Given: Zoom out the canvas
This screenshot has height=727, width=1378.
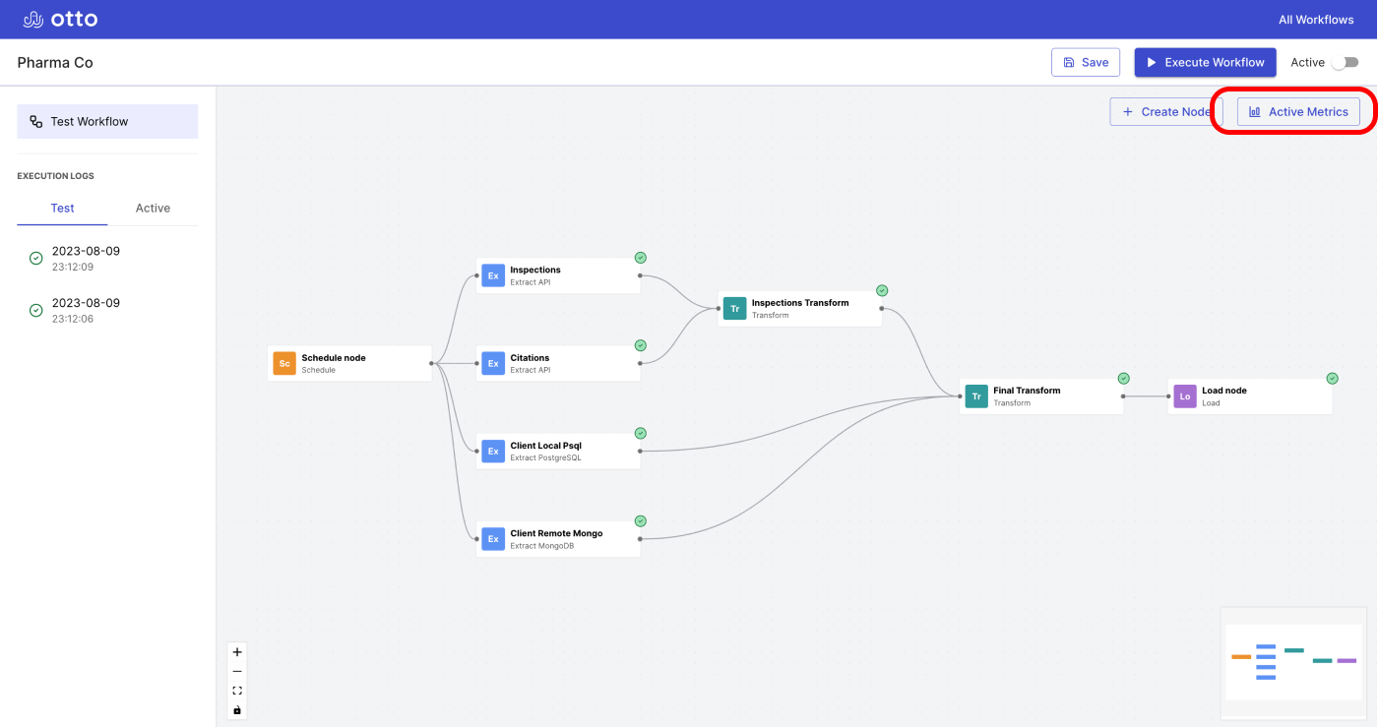Looking at the screenshot, I should 237,671.
